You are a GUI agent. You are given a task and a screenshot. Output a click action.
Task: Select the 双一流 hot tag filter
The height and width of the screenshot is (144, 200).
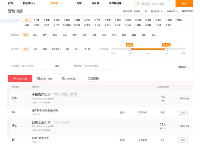pyautogui.click(x=87, y=49)
